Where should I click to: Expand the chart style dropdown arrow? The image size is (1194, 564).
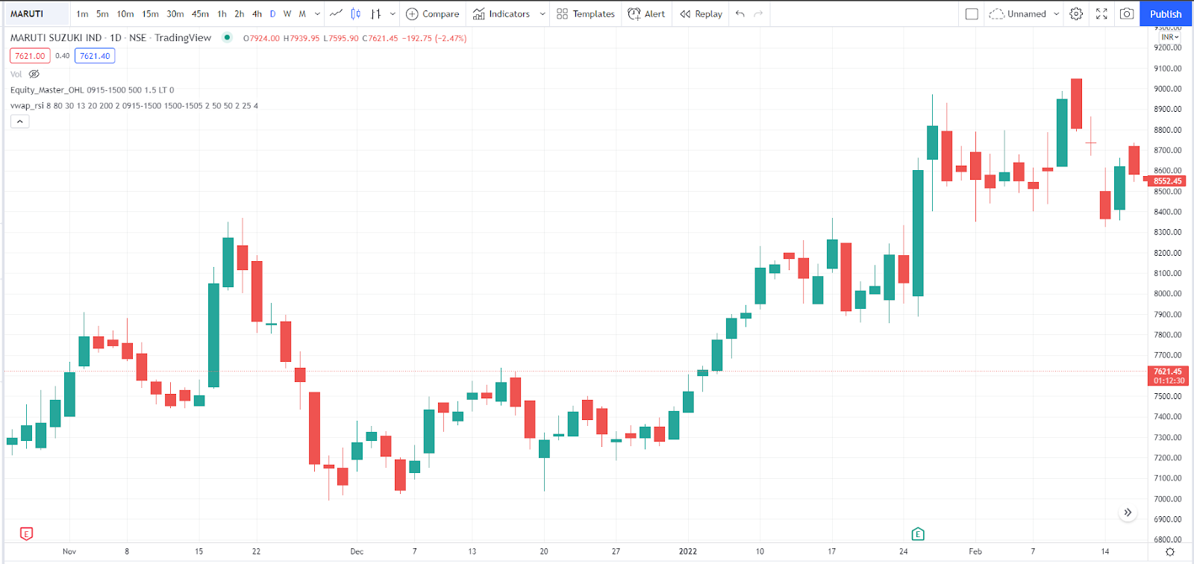pyautogui.click(x=393, y=13)
